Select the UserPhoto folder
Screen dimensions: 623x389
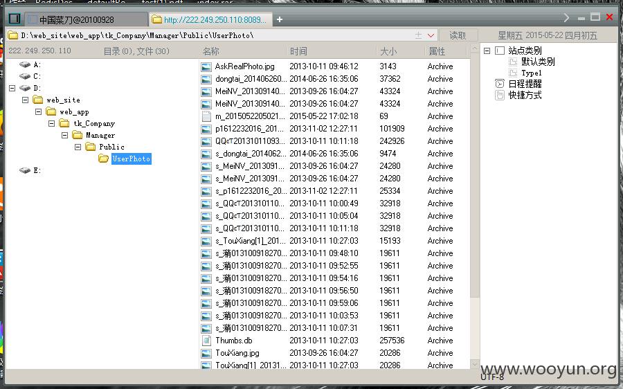131,159
